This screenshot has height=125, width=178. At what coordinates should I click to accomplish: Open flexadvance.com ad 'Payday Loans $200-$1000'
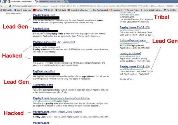pyautogui.click(x=134, y=27)
